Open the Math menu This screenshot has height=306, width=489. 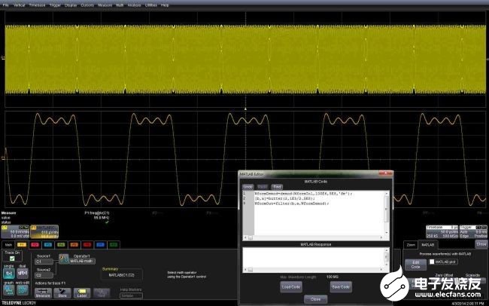(120, 5)
